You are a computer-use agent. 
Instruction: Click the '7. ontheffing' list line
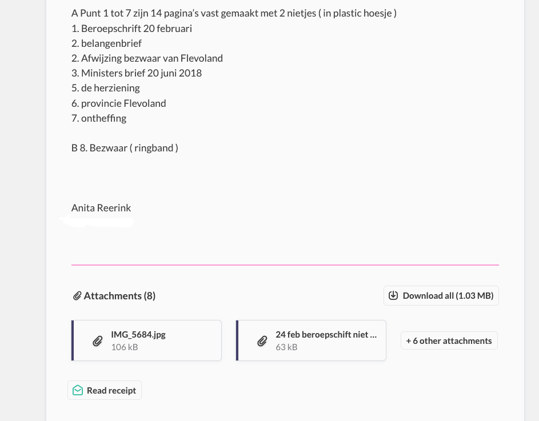99,118
